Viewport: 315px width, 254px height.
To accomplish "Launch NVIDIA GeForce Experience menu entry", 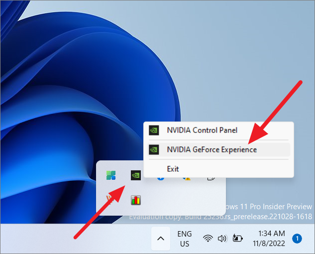I will 218,149.
